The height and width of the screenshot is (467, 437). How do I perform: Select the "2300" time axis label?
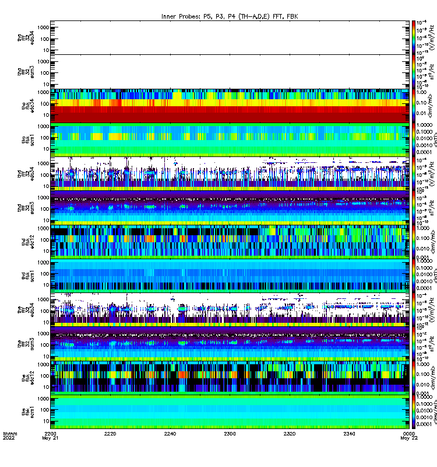point(230,434)
